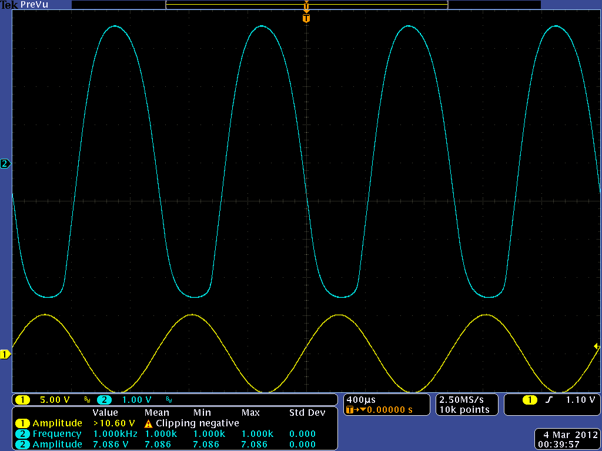Click the 0.00000 s trigger delay value

[x=390, y=410]
